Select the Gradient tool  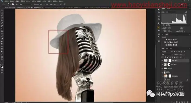pos(2,39)
